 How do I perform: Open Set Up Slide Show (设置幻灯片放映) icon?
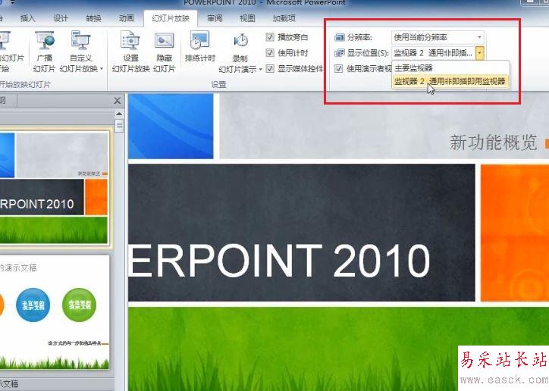click(130, 41)
